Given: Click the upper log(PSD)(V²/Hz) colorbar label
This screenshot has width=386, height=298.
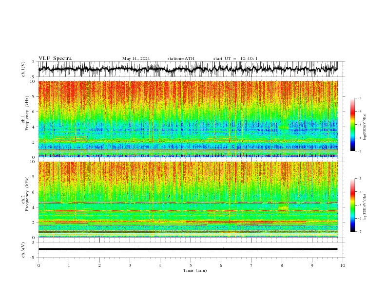Looking at the screenshot, I should tap(365, 127).
